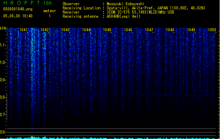Click the observer name Masayuki Kobayashi
Viewport: 220px width, 139px height.
point(126,4)
